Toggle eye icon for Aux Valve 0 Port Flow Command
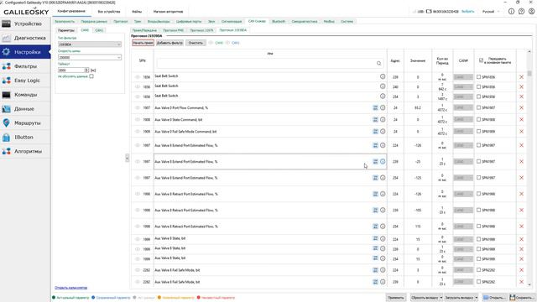The image size is (537, 302). [138, 108]
